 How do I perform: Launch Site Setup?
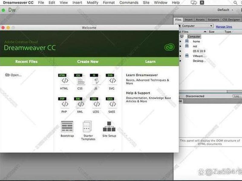tap(109, 129)
